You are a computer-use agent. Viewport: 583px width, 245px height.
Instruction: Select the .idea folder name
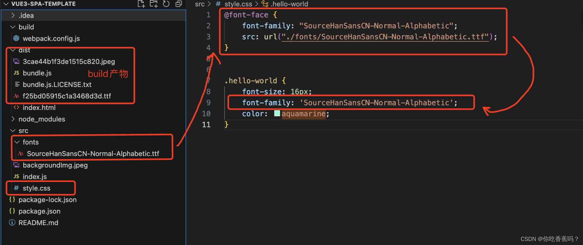26,15
